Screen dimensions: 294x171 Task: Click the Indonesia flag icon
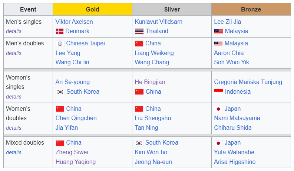pos(218,92)
